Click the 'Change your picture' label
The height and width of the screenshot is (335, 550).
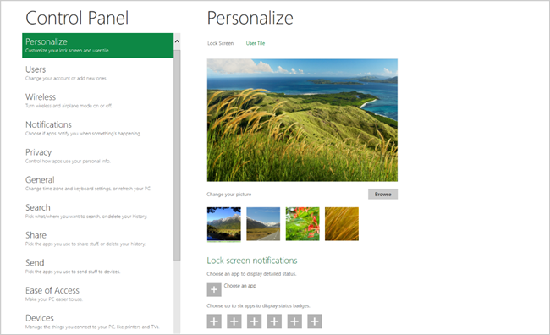[x=229, y=195]
